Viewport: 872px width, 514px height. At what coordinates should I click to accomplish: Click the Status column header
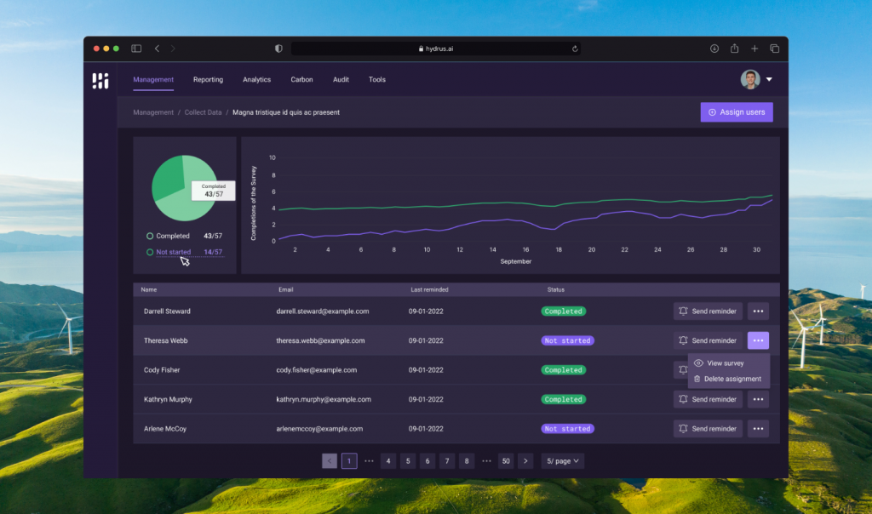tap(555, 289)
